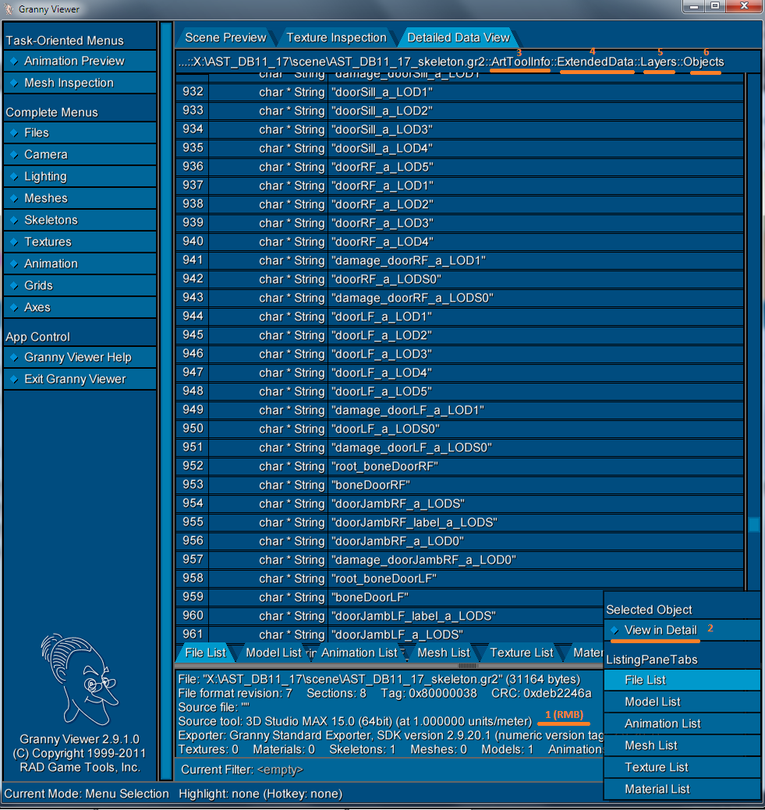Choose Material List from the context menu

tap(657, 789)
